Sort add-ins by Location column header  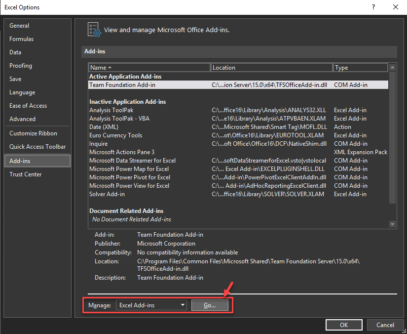(271, 68)
